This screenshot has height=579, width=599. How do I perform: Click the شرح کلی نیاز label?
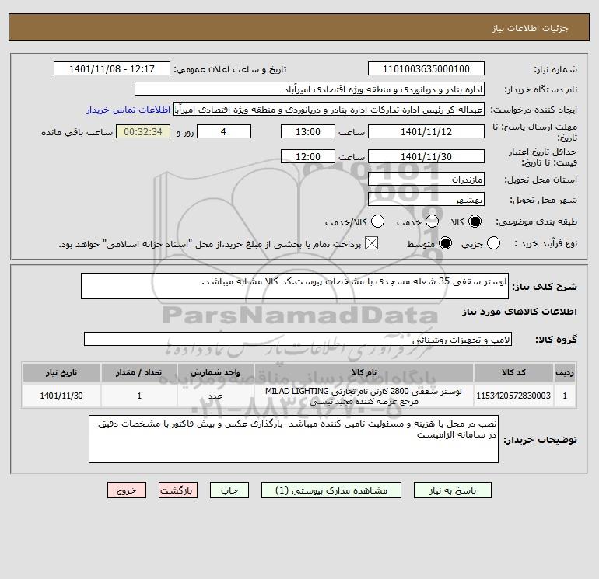tap(545, 286)
